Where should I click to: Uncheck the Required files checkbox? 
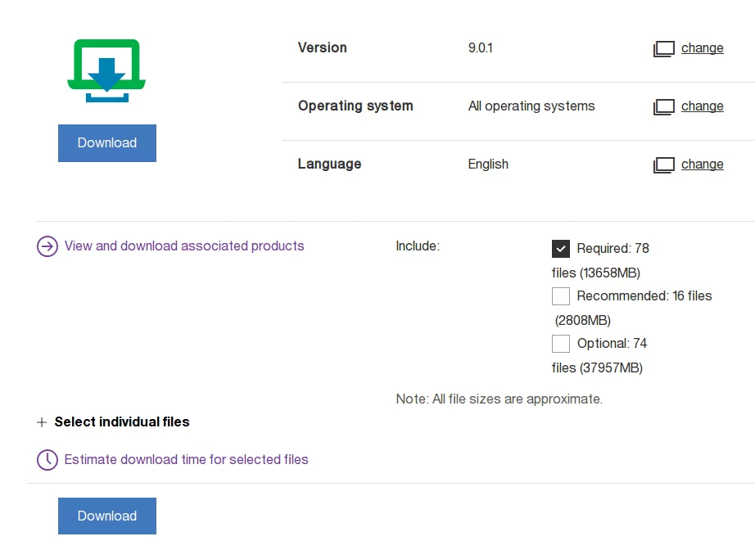click(561, 249)
